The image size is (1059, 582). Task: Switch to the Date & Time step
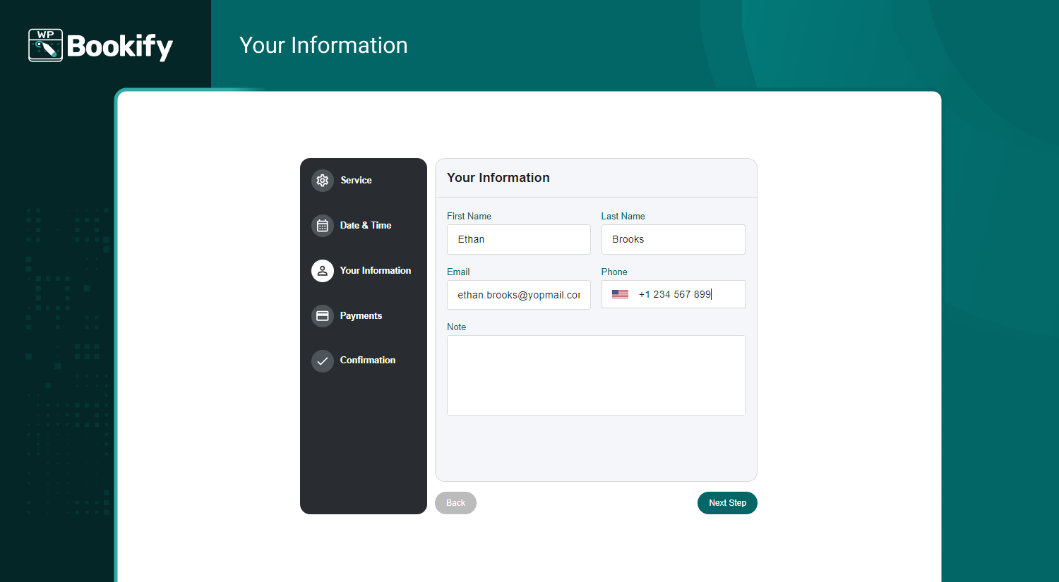pyautogui.click(x=366, y=225)
